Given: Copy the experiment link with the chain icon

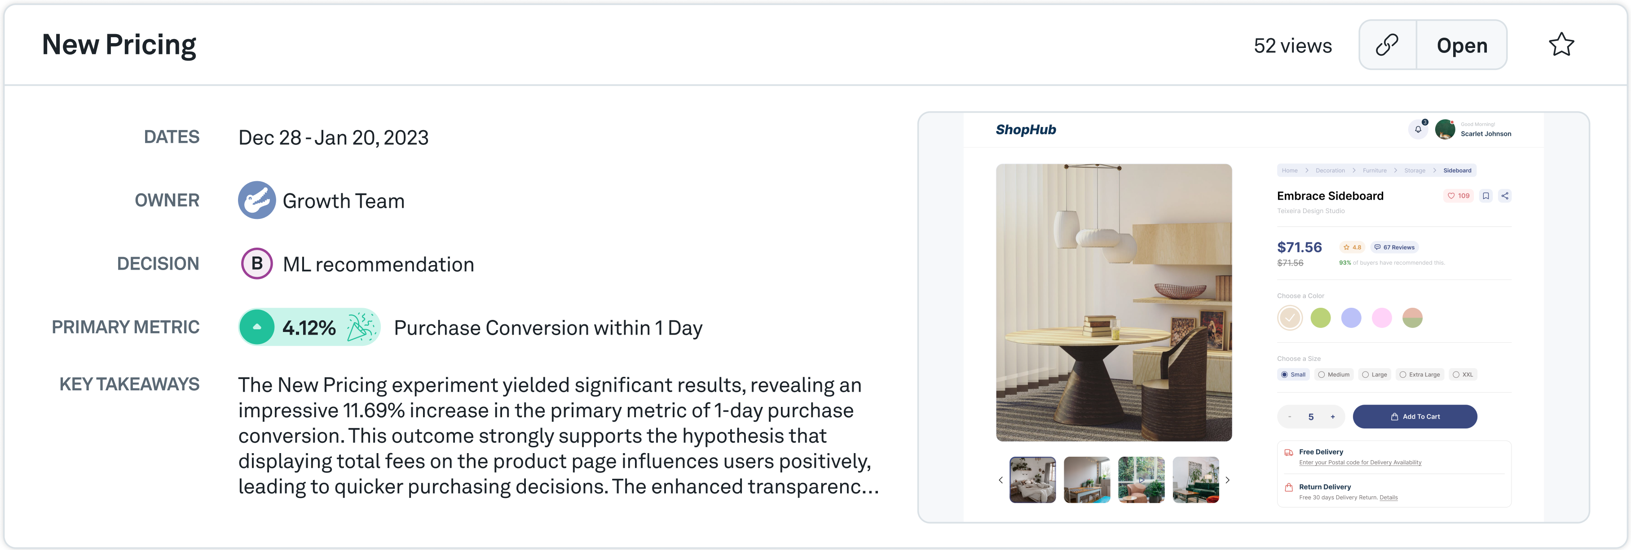Looking at the screenshot, I should tap(1387, 45).
